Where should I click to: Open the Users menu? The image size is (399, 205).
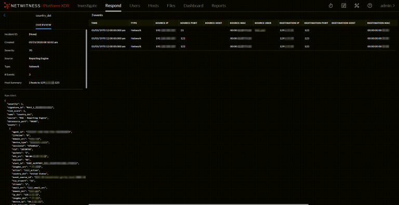point(135,6)
